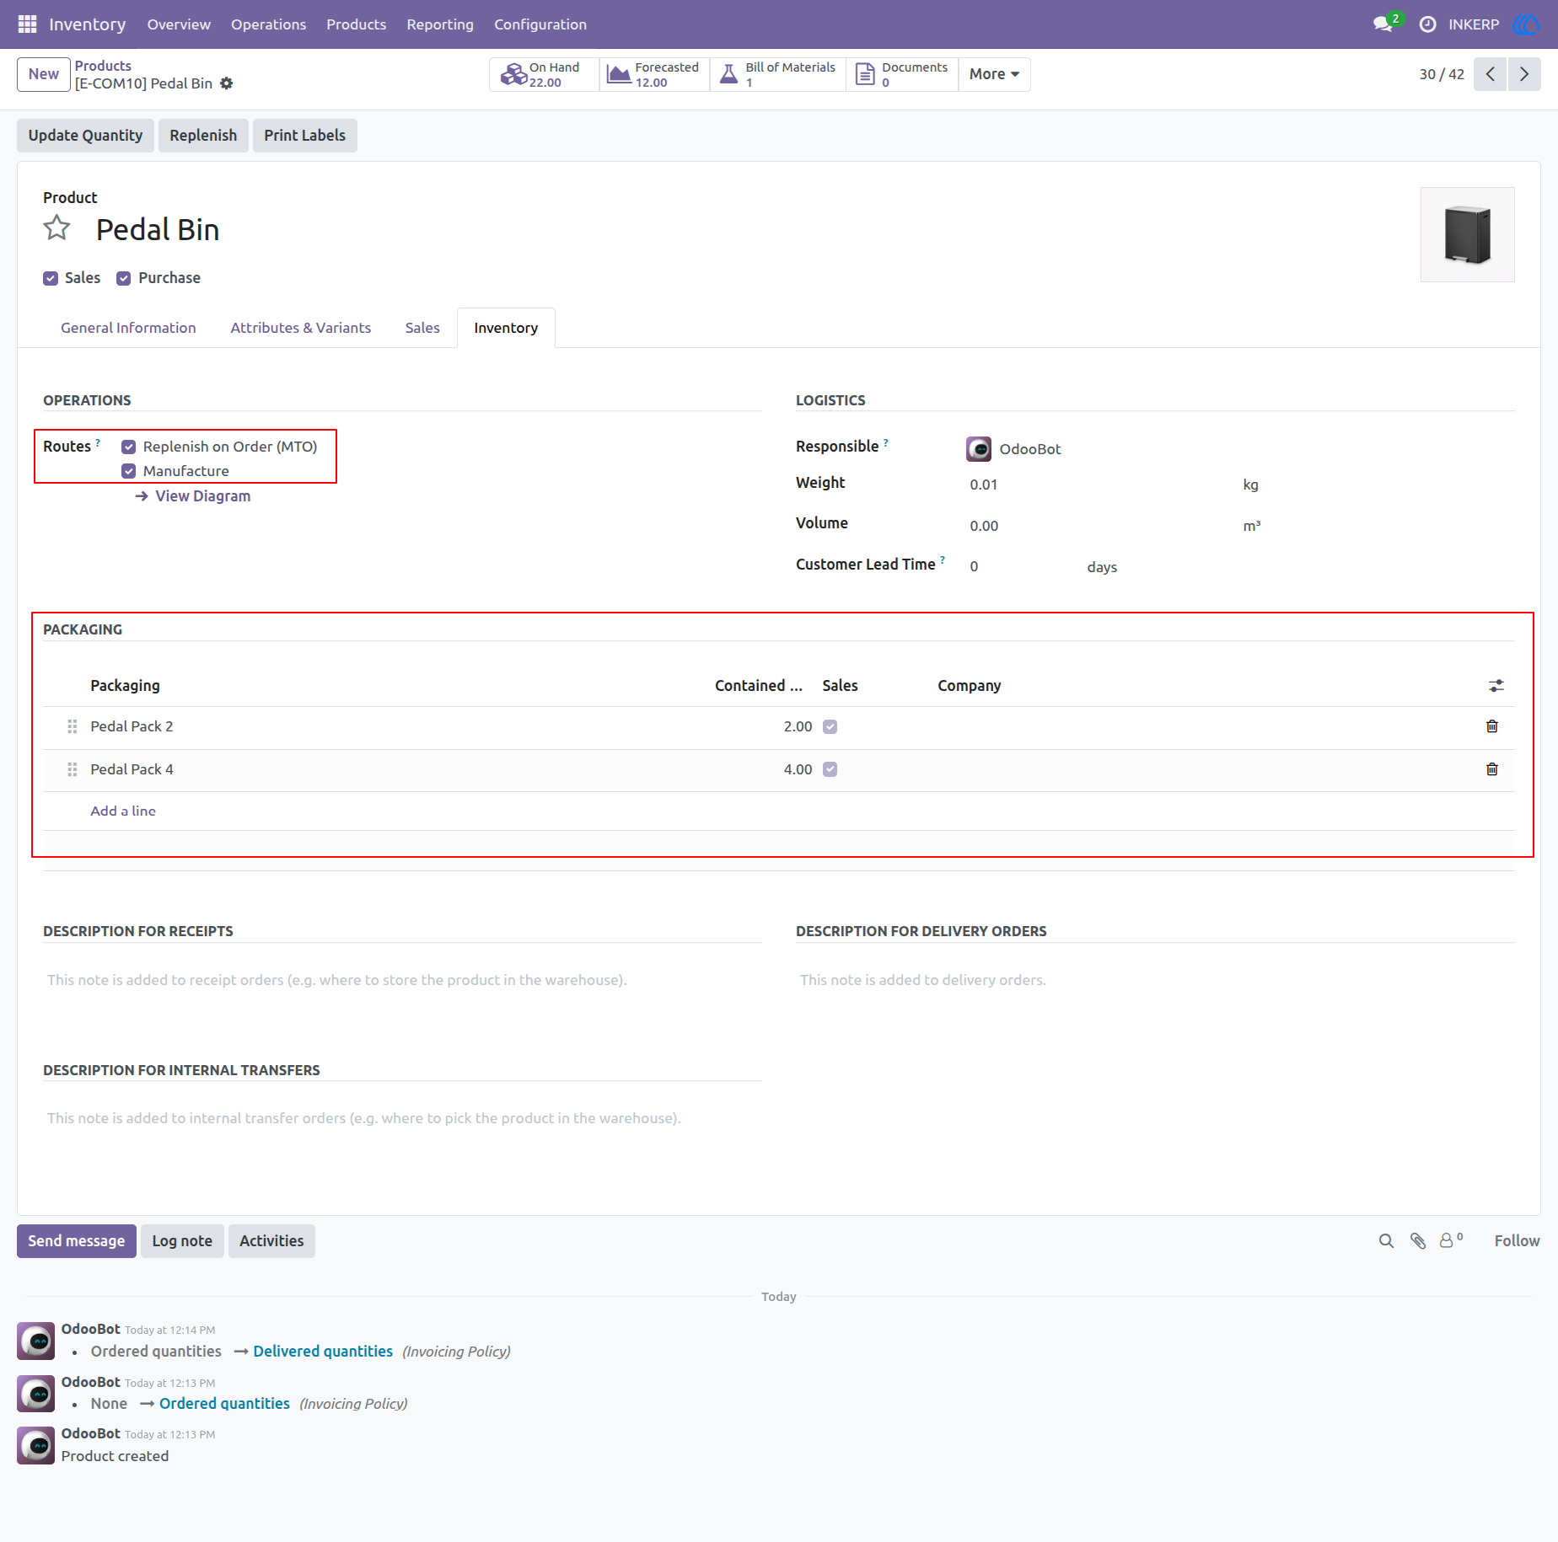Image resolution: width=1558 pixels, height=1542 pixels.
Task: Uncheck the Manufacture route
Action: 129,471
